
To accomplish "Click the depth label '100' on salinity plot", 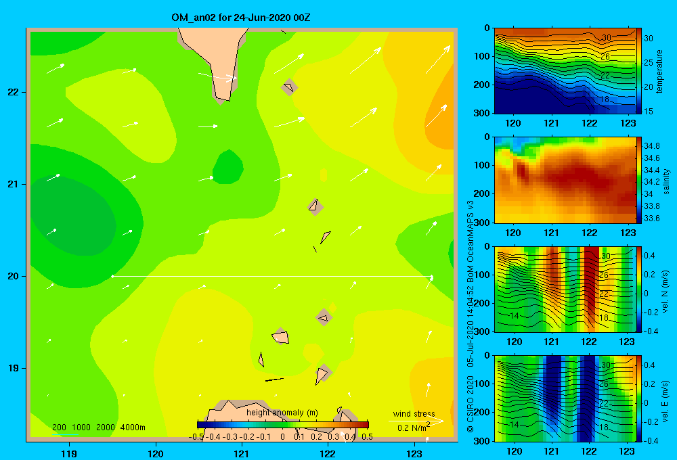I will point(481,165).
